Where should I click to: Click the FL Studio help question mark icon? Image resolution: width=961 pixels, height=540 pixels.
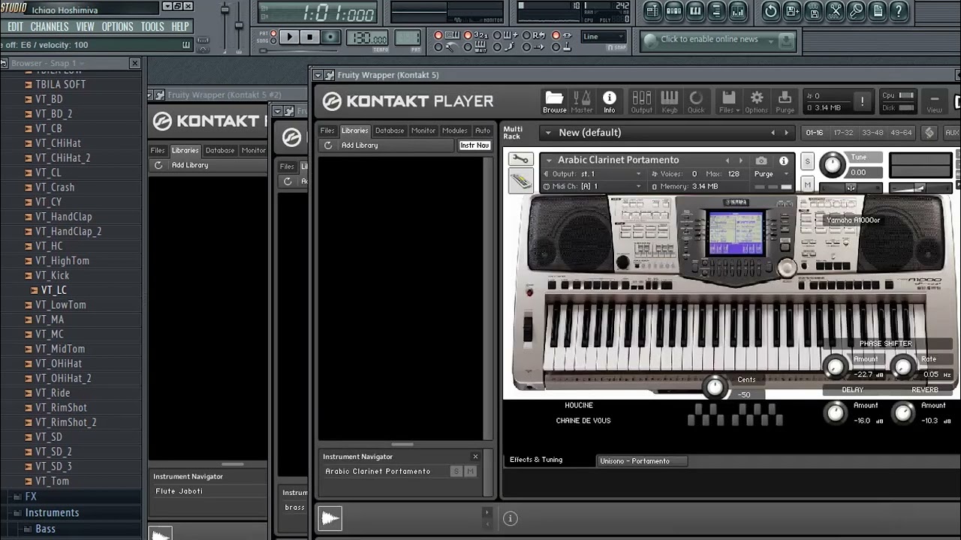tap(898, 10)
